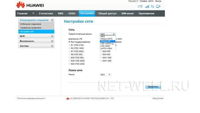The height and width of the screenshot is (113, 200).
Task: Select Только UMTS option
Action: pyautogui.click(x=107, y=39)
